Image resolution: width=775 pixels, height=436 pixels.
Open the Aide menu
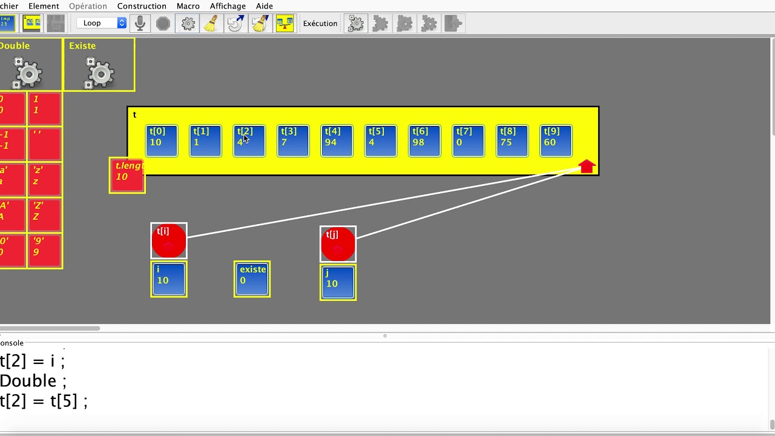coord(265,6)
